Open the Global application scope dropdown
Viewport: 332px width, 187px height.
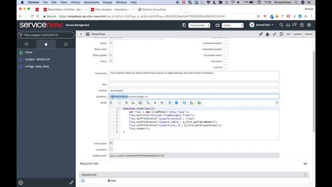pyautogui.click(x=233, y=25)
